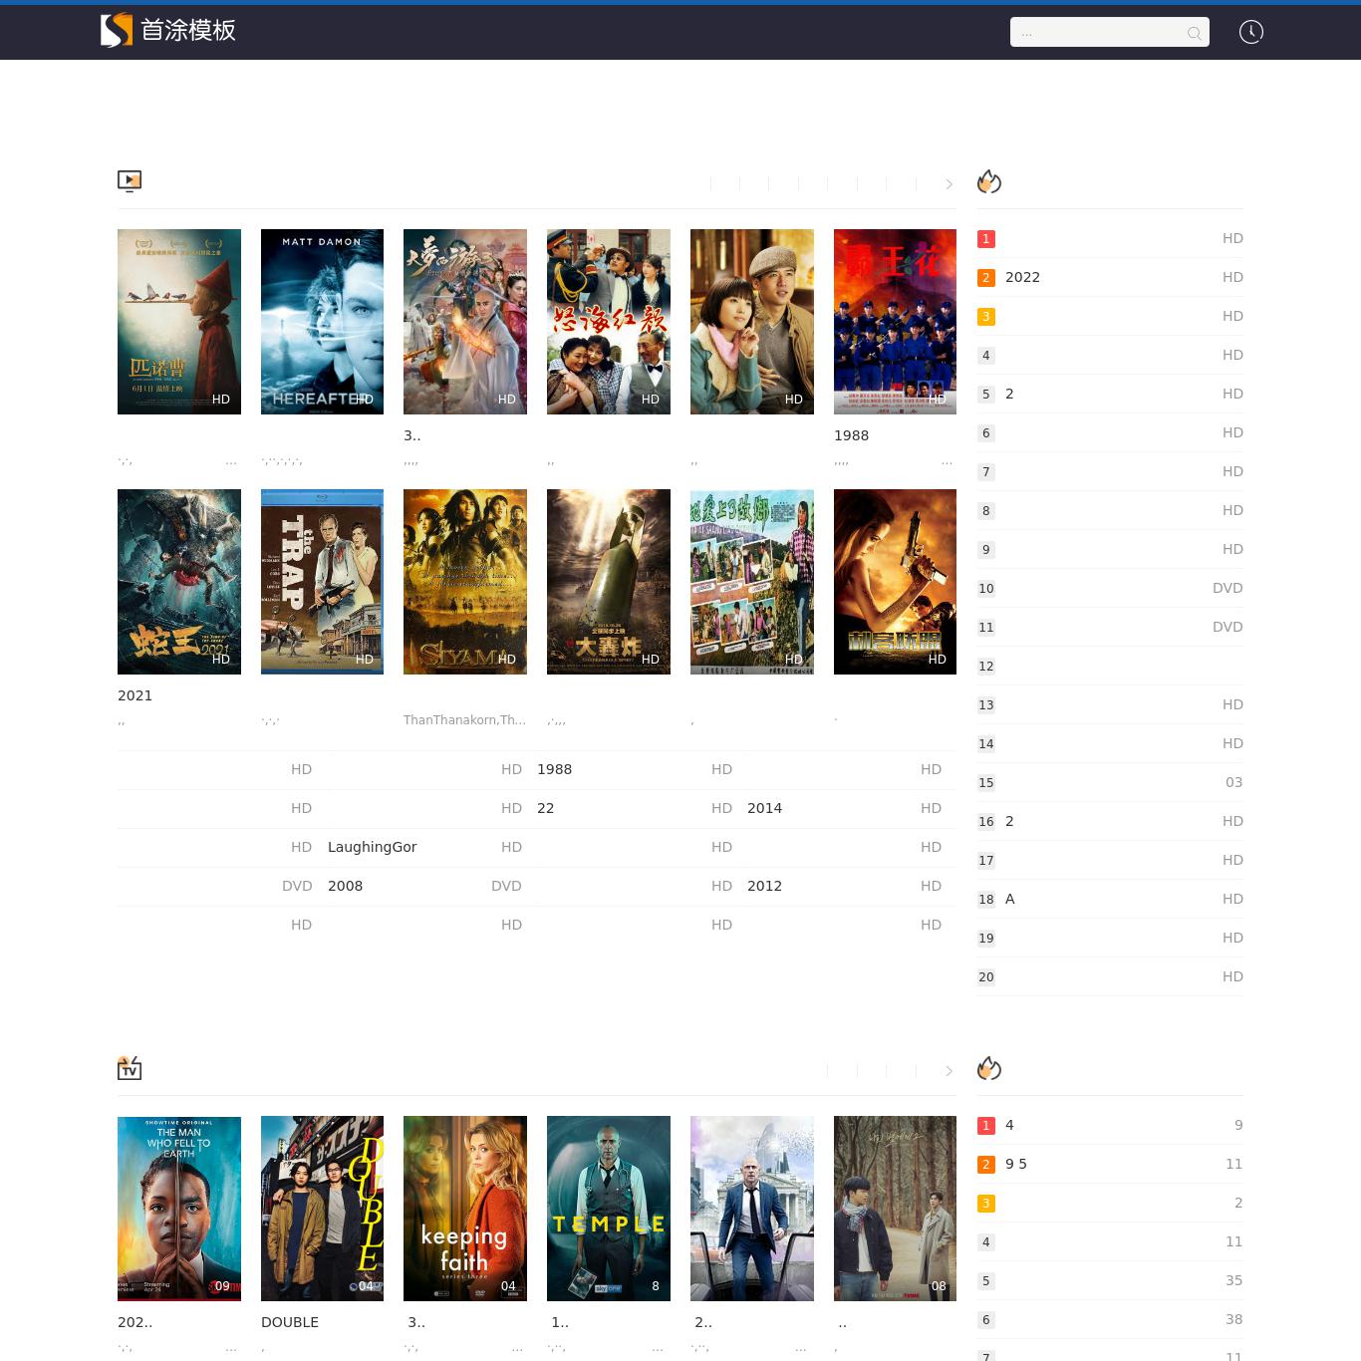The image size is (1361, 1361).
Task: Open the bald man in suit series poster
Action: coord(752,1209)
